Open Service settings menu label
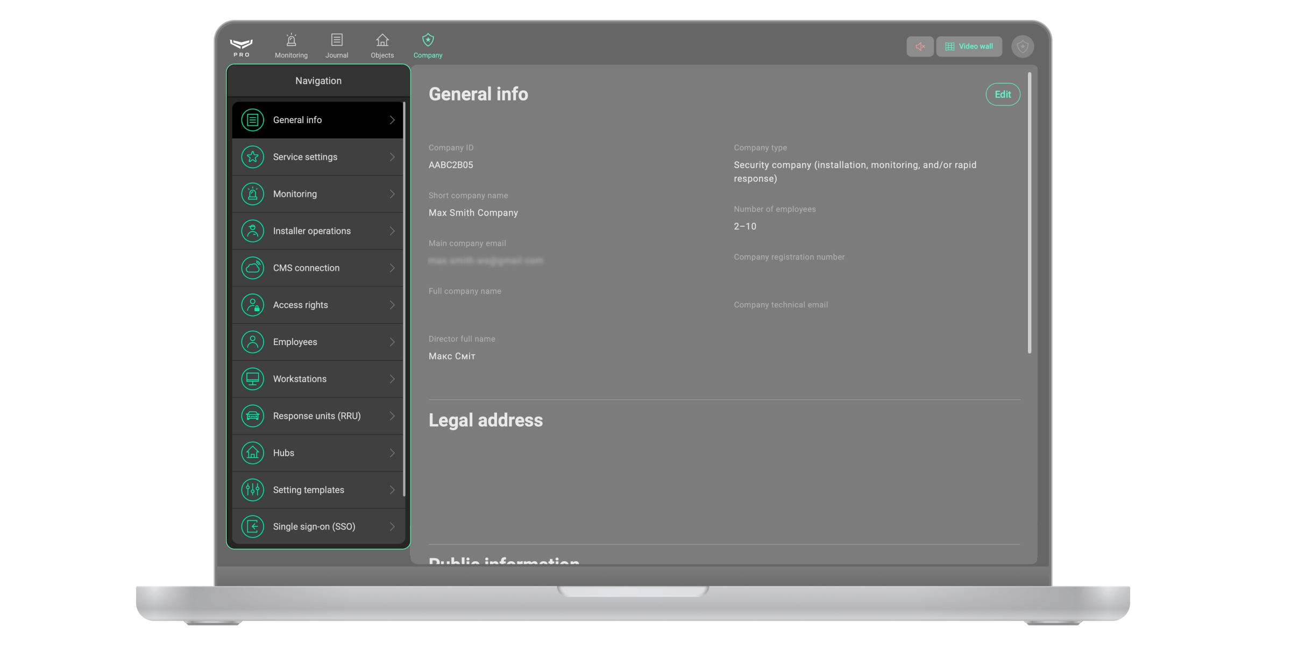The height and width of the screenshot is (645, 1291). coord(305,157)
